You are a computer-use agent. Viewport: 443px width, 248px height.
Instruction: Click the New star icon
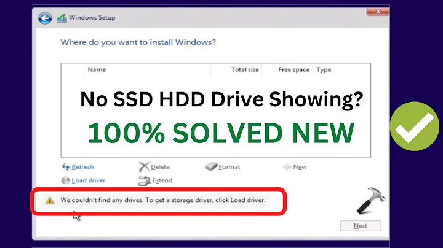point(287,167)
